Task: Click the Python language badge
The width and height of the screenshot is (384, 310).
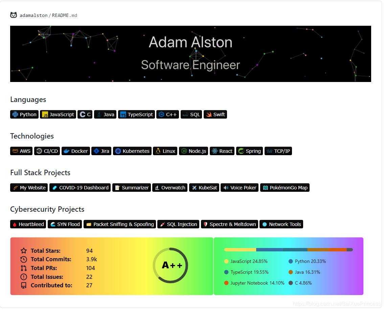Action: click(x=24, y=115)
